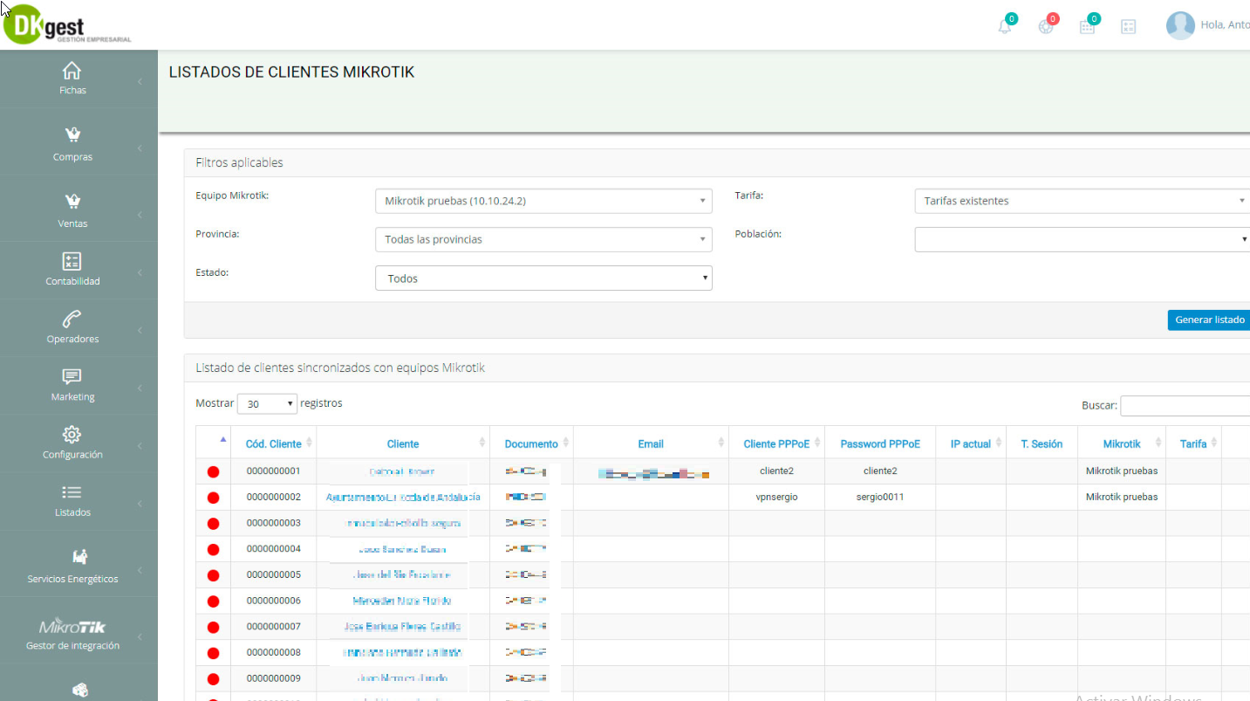Click red status dot for client 0000000001
The width and height of the screenshot is (1250, 701).
point(213,472)
